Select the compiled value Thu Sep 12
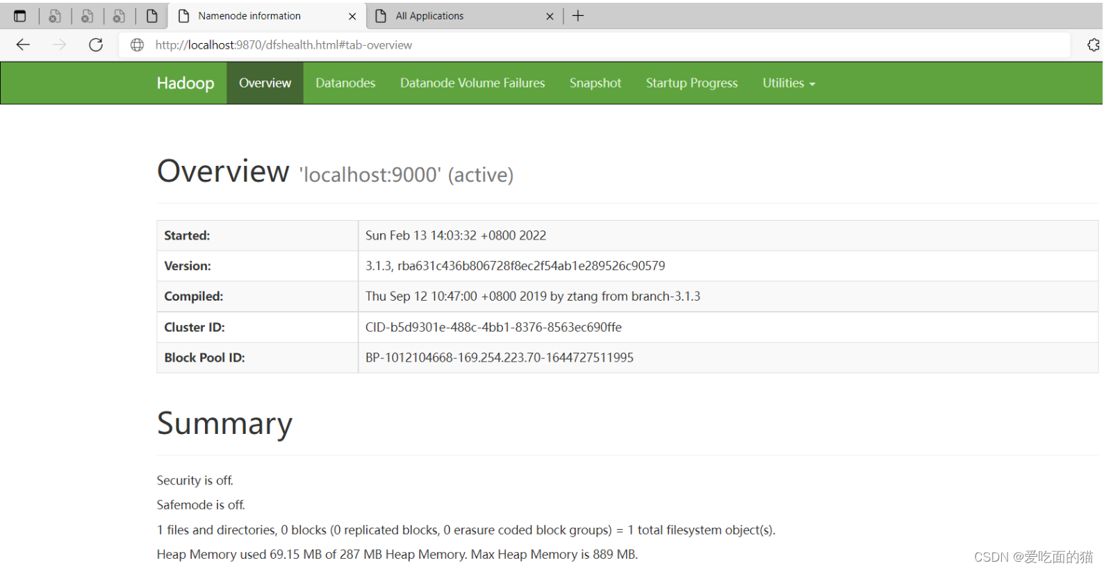Image resolution: width=1104 pixels, height=570 pixels. [x=533, y=296]
